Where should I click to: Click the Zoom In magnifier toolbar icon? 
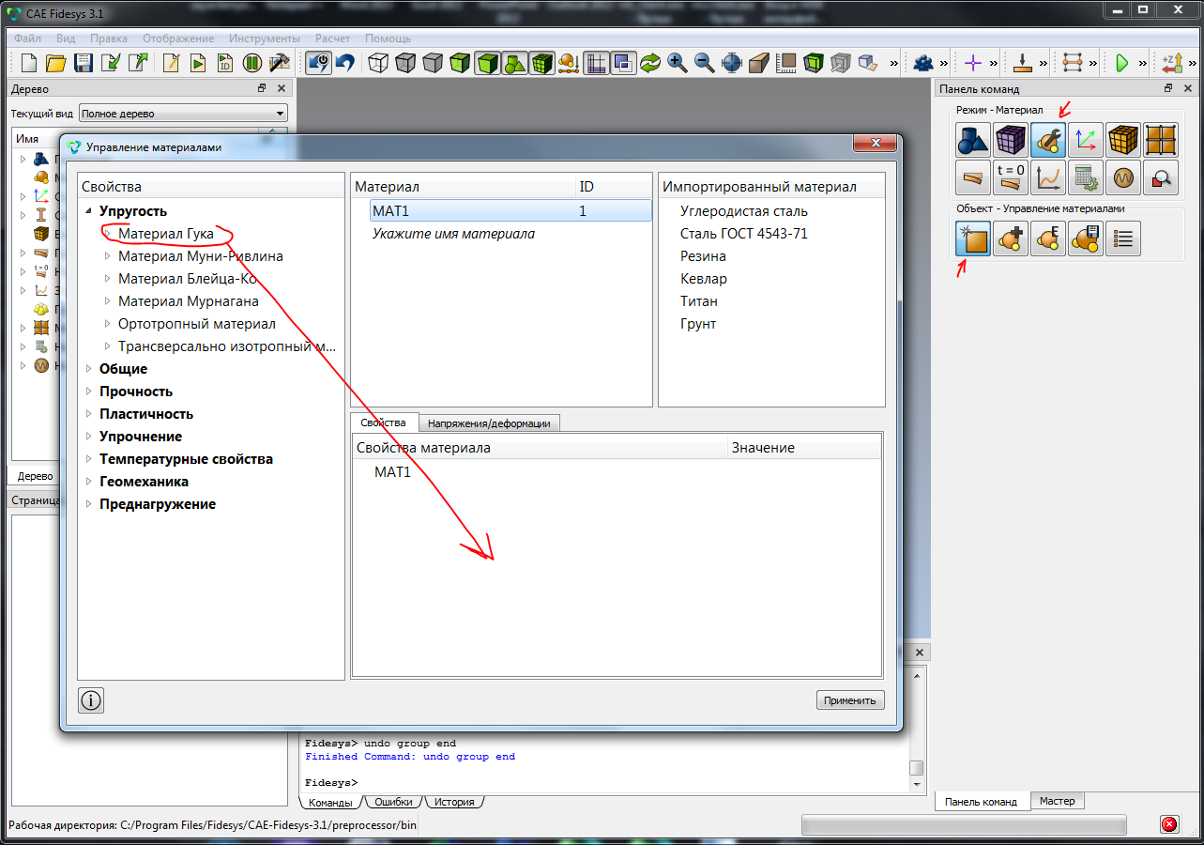[678, 64]
